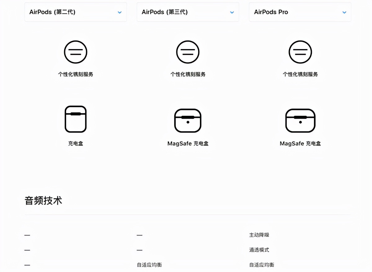Click the MagSafe case icon under AirPods Pro
Image resolution: width=372 pixels, height=272 pixels.
[300, 121]
